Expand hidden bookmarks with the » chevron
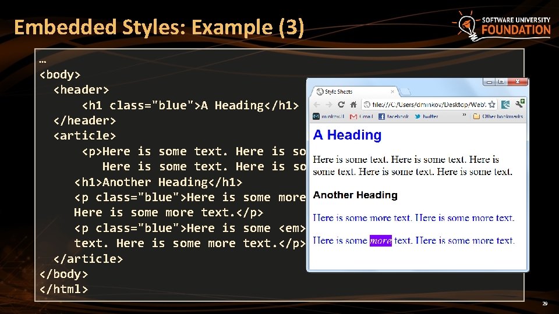 pyautogui.click(x=464, y=115)
